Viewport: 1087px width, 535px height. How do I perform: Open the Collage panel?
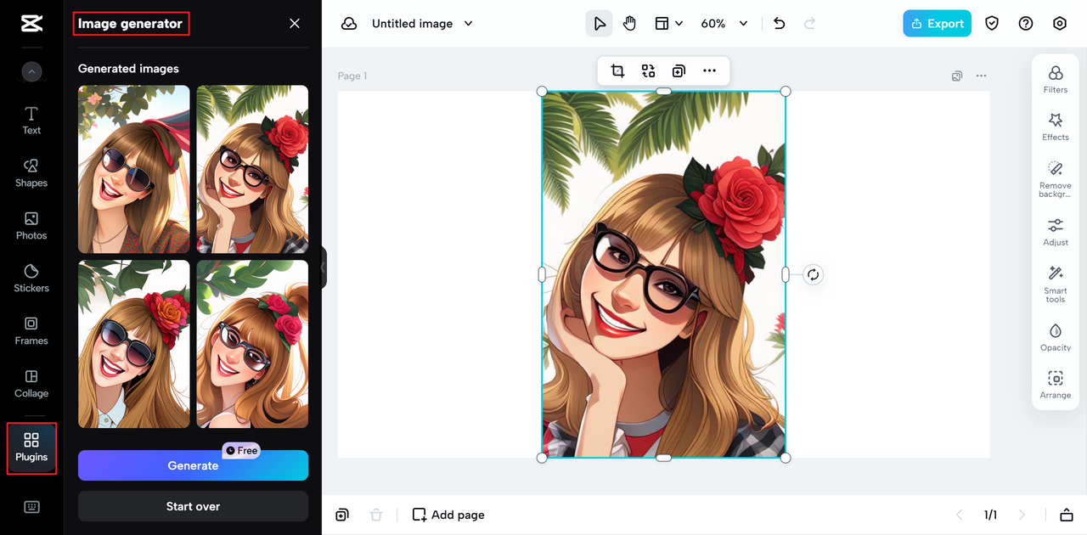pyautogui.click(x=31, y=383)
